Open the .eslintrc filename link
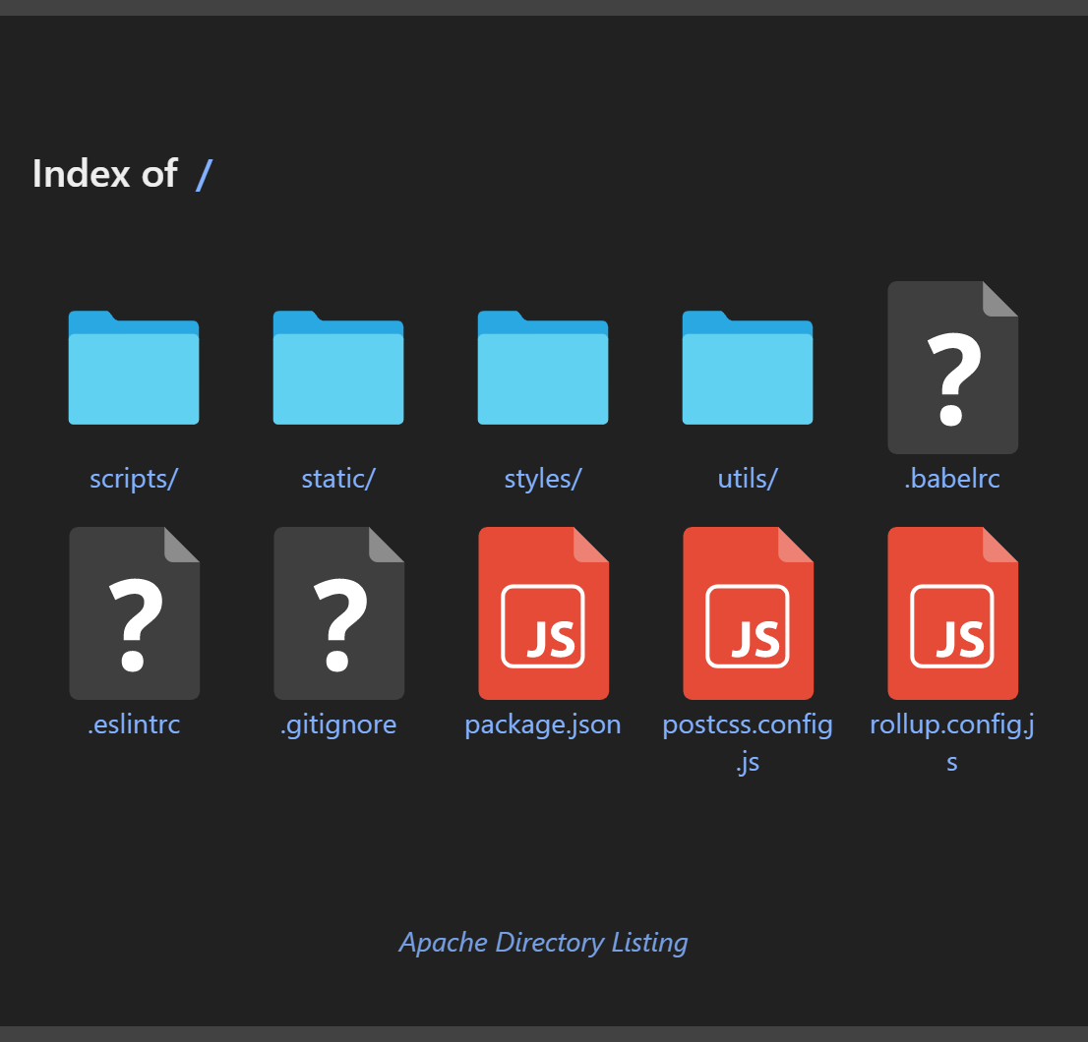The width and height of the screenshot is (1088, 1042). coord(134,724)
